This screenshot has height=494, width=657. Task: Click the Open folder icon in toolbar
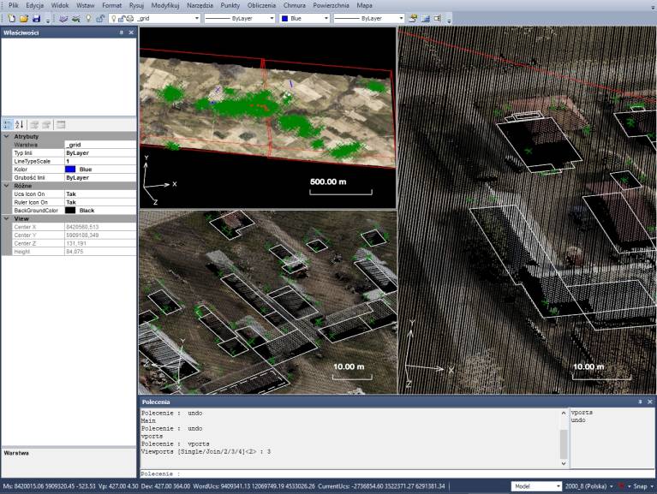click(x=23, y=18)
